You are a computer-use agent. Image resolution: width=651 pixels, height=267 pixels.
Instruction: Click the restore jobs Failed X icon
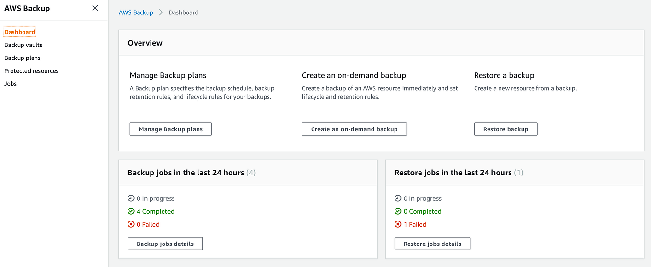pyautogui.click(x=398, y=224)
